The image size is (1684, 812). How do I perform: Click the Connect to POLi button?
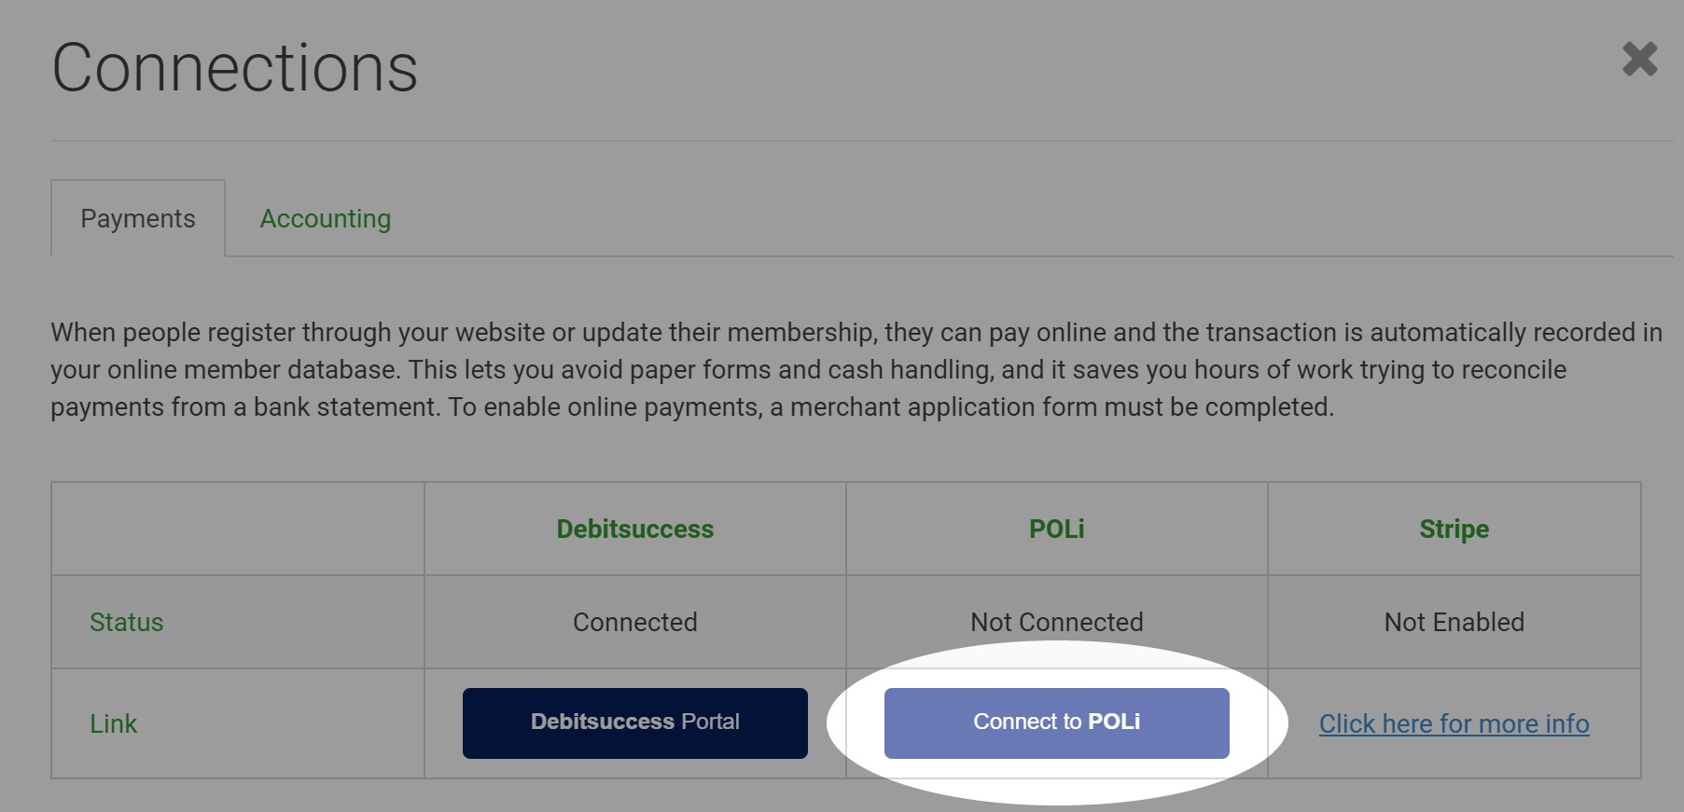click(x=1056, y=723)
